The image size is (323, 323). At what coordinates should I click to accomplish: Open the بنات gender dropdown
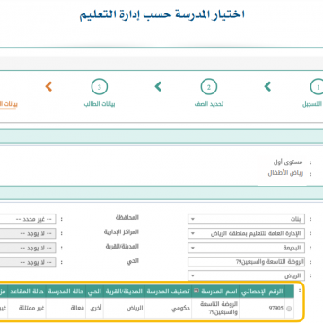coord(246,219)
